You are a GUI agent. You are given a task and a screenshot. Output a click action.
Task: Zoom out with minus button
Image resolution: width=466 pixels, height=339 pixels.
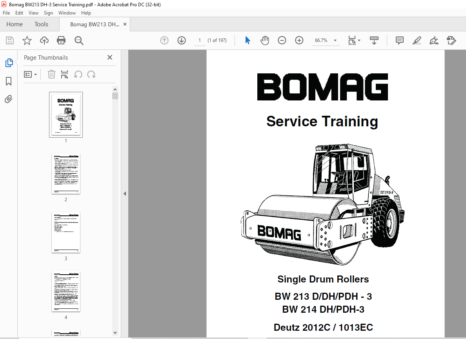coord(282,40)
